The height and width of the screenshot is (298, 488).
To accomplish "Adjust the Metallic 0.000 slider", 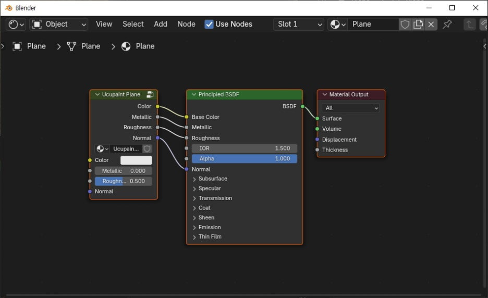I will [123, 171].
